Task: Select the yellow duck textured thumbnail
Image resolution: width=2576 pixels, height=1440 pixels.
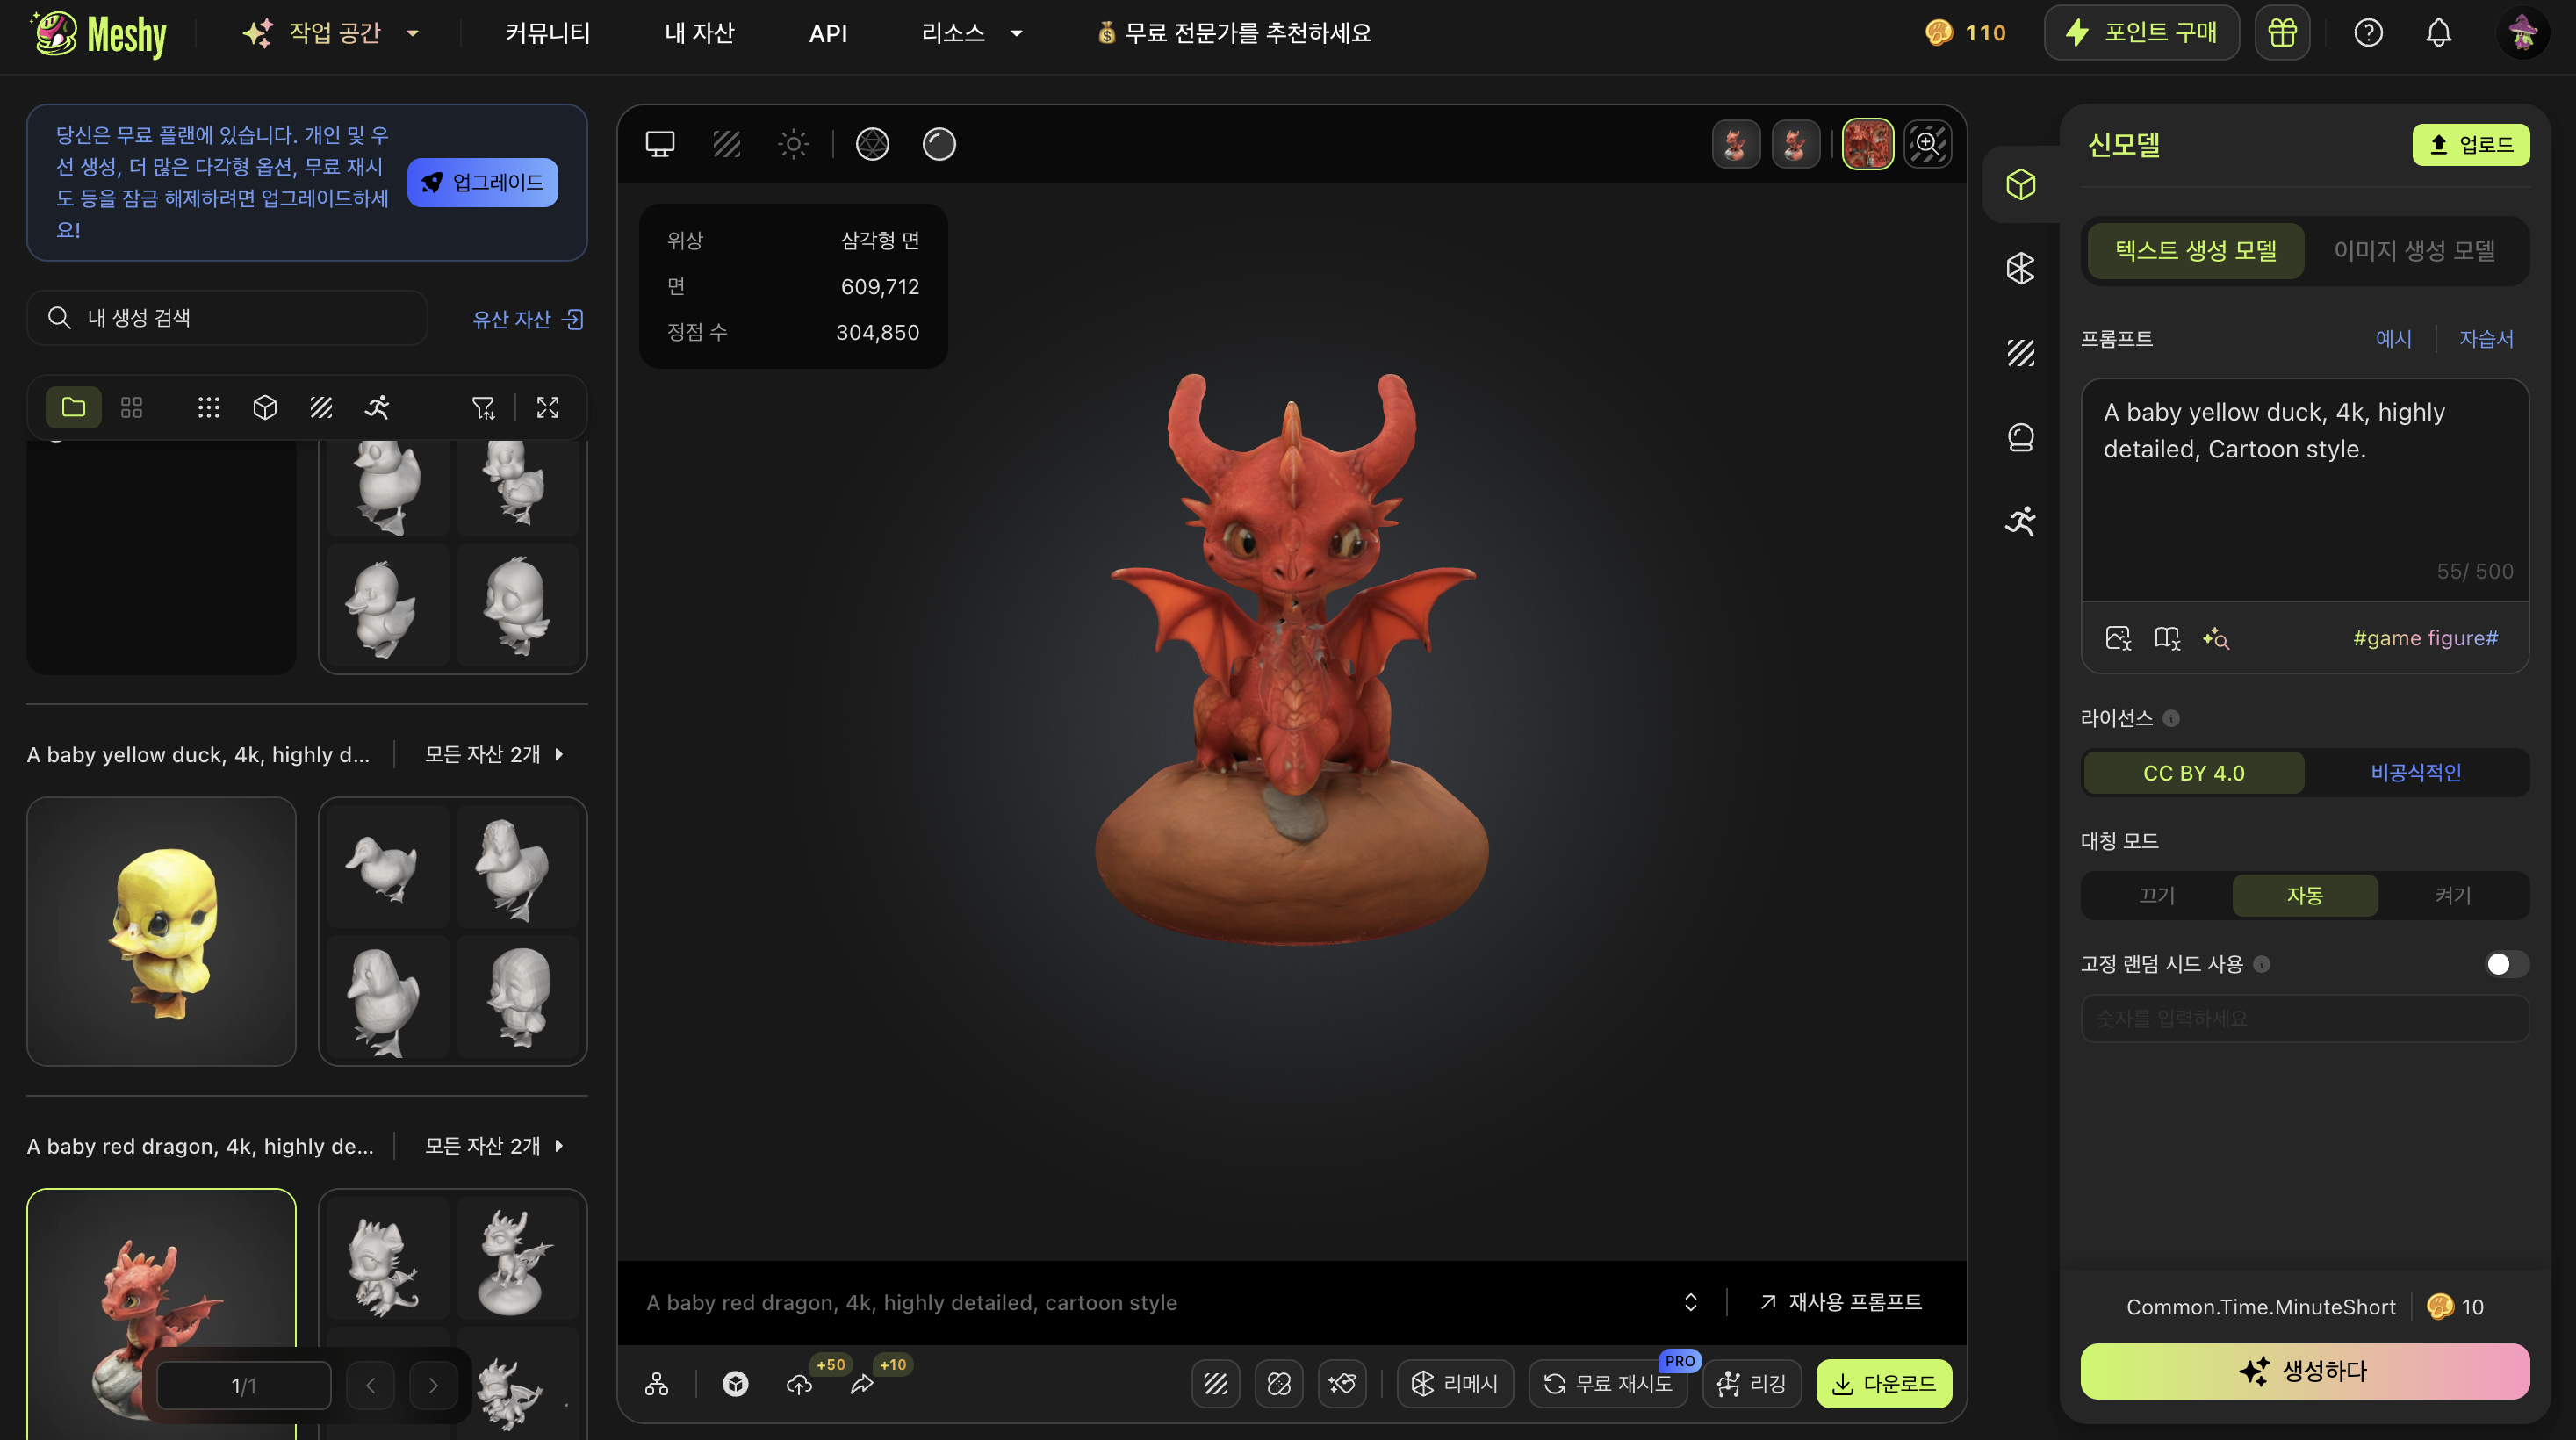Action: (x=162, y=931)
